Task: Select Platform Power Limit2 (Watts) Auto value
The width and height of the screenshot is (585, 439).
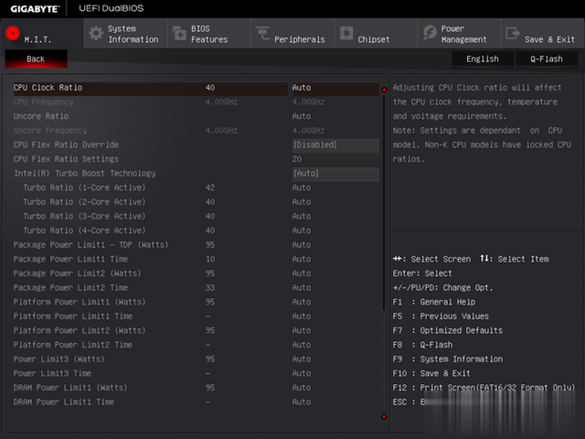Action: point(302,331)
